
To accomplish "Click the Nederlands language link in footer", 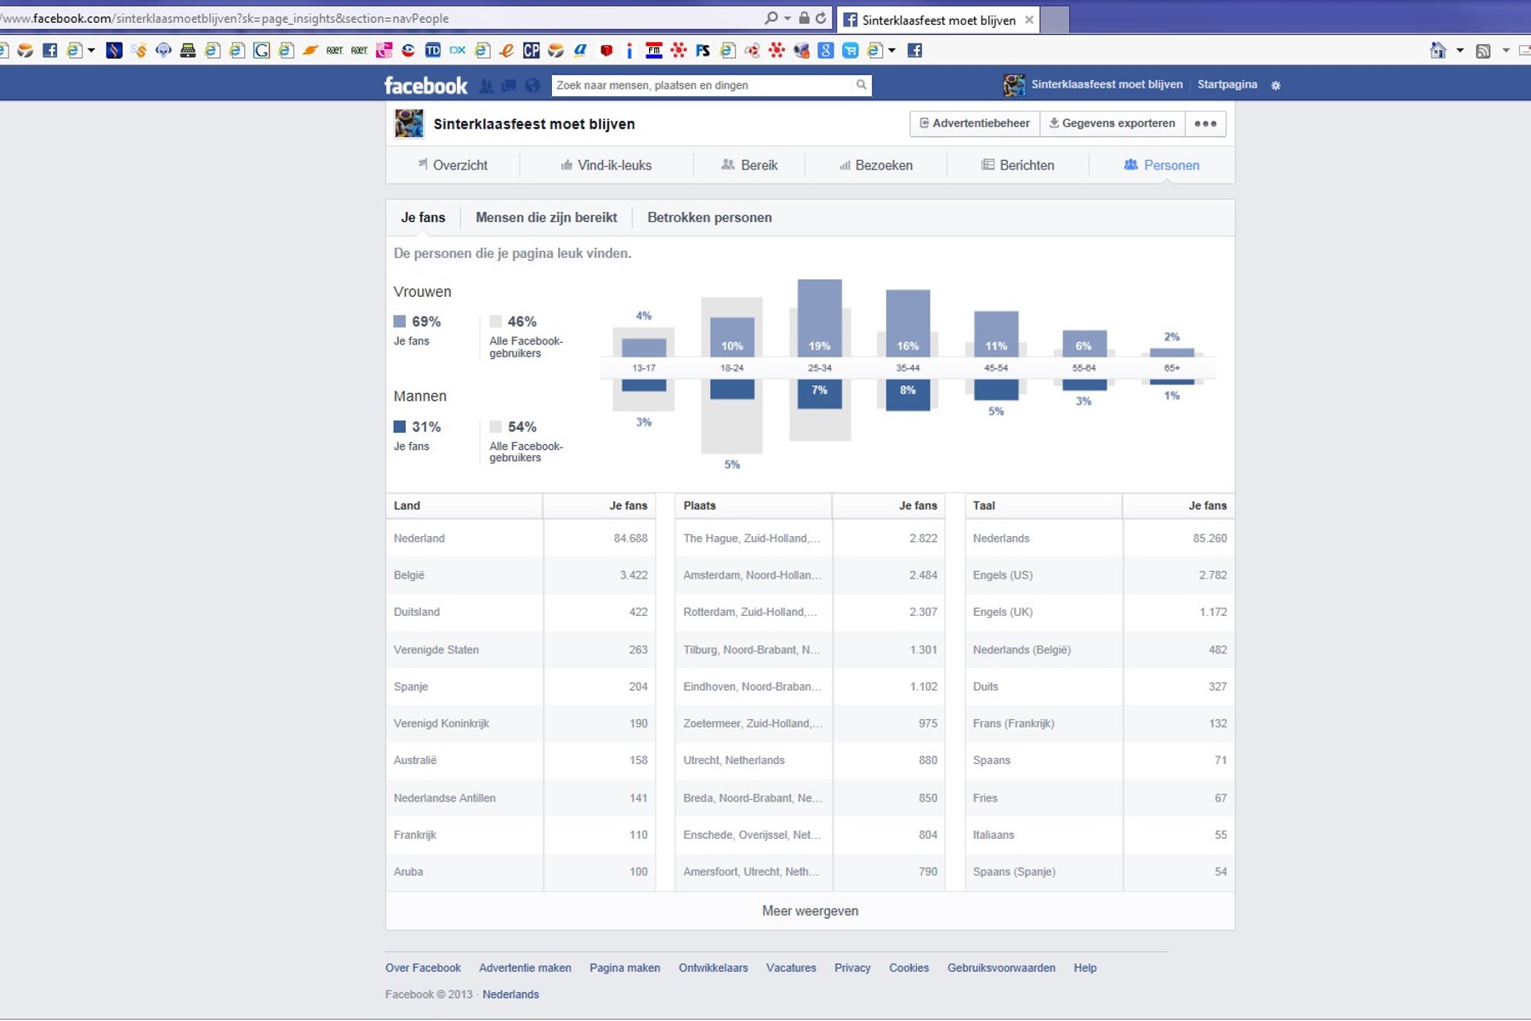I will (x=510, y=995).
